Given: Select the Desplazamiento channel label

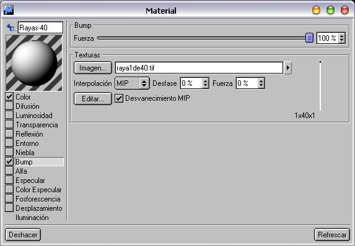Looking at the screenshot, I should point(38,208).
